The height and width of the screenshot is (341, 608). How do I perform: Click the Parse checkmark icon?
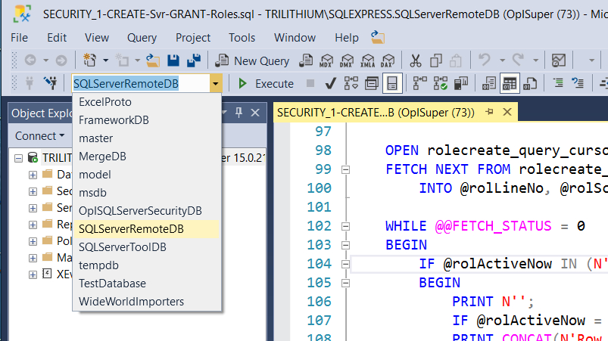pyautogui.click(x=330, y=84)
